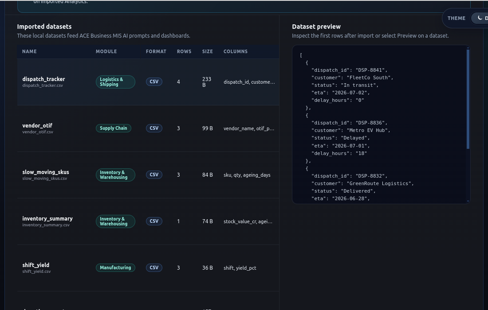Click CSV badge in dispatch_tracker row

[x=154, y=81]
